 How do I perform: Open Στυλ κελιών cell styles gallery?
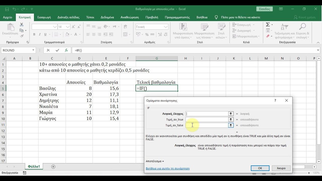tap(221, 31)
